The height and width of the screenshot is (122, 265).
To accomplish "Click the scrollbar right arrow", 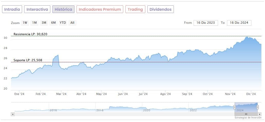I will point(260,114).
